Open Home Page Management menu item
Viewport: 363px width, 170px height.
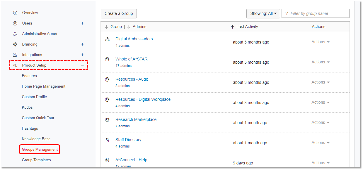[44, 86]
